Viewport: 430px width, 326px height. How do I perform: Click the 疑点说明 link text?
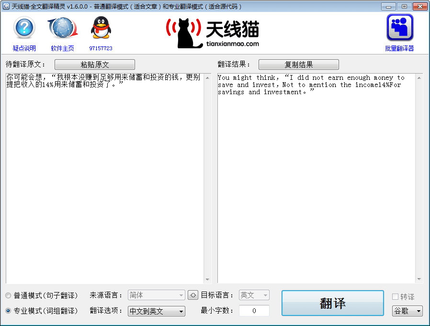click(x=24, y=48)
